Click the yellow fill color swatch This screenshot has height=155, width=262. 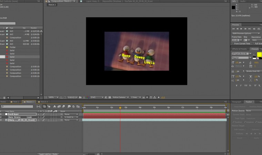pos(259,54)
